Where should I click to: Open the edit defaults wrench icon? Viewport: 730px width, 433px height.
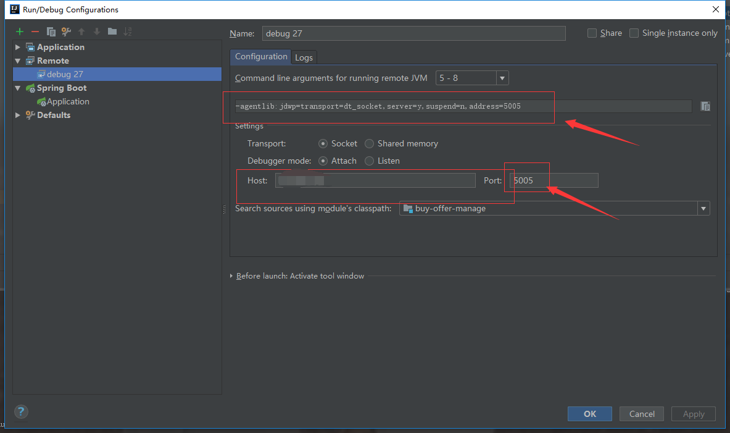click(x=66, y=32)
